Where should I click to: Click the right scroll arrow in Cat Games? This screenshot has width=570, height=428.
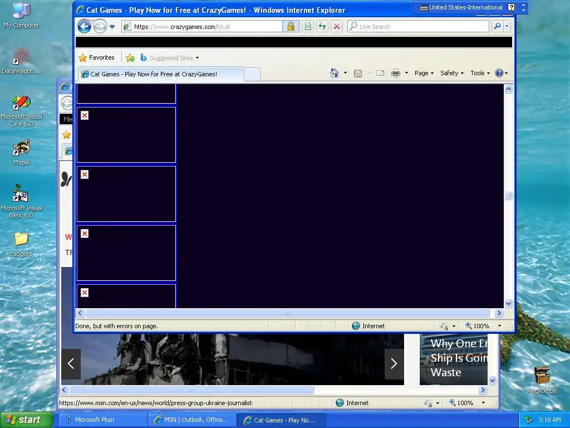(x=498, y=313)
